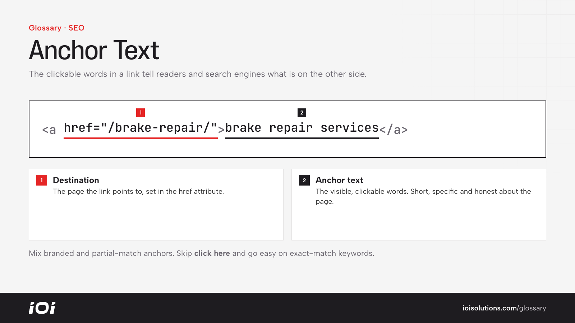Click the 'Glossary · SEO' label
This screenshot has width=575, height=323.
[x=56, y=28]
